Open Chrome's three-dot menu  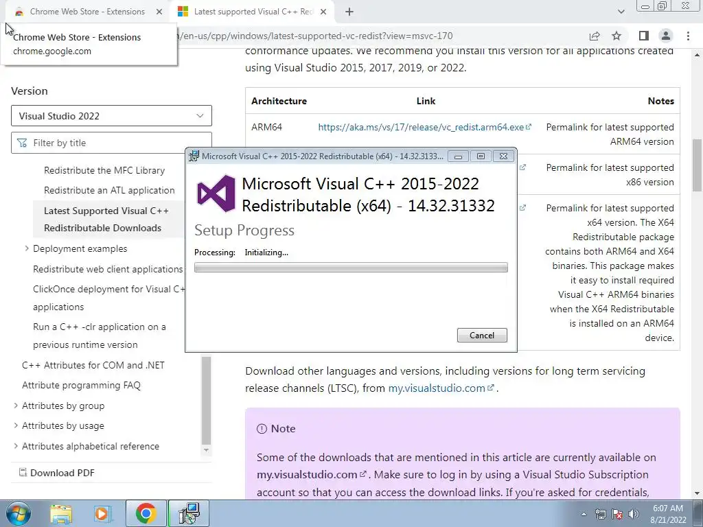click(x=688, y=36)
